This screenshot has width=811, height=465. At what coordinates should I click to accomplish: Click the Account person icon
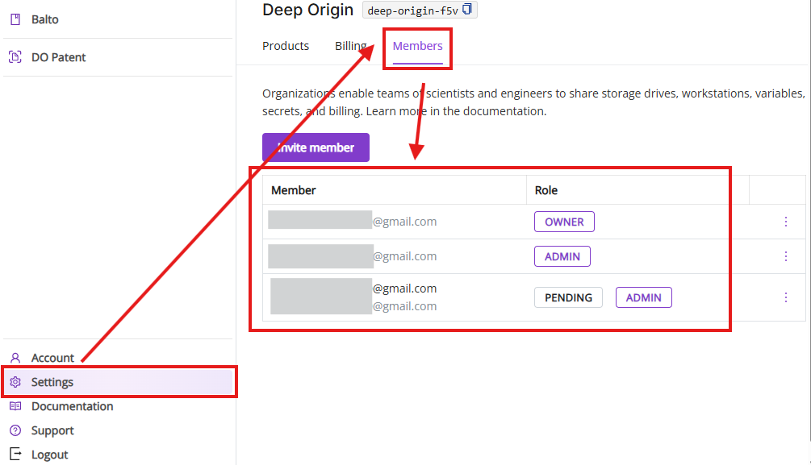coord(15,358)
